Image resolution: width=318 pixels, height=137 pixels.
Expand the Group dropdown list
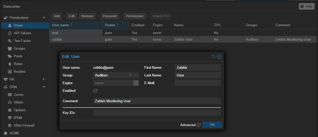point(136,75)
